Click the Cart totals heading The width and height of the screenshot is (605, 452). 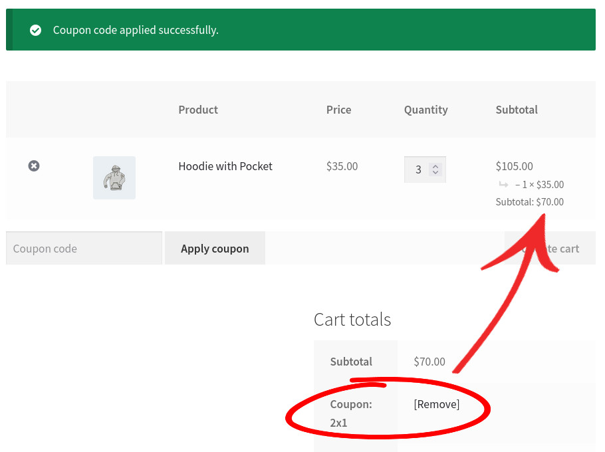[x=352, y=319]
